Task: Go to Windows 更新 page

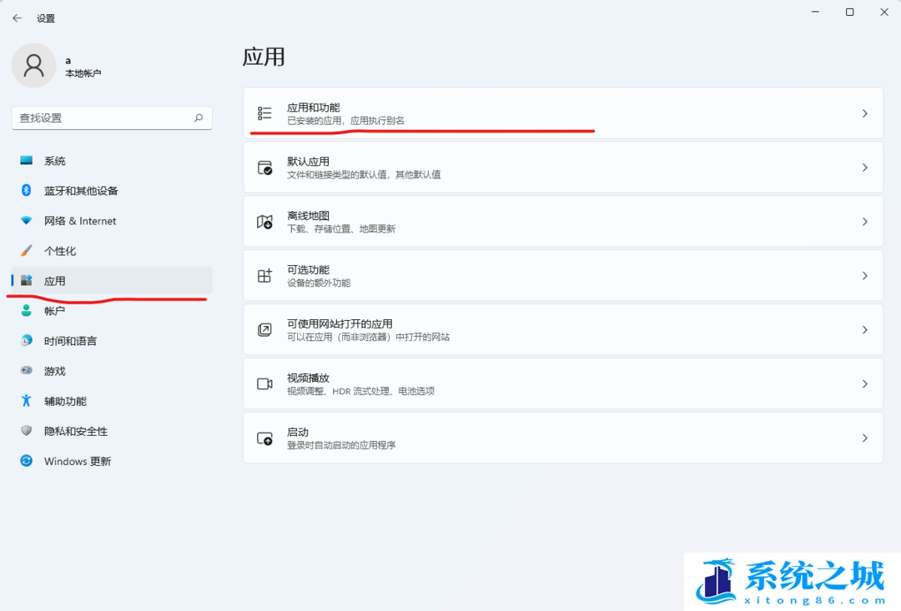Action: tap(112, 461)
